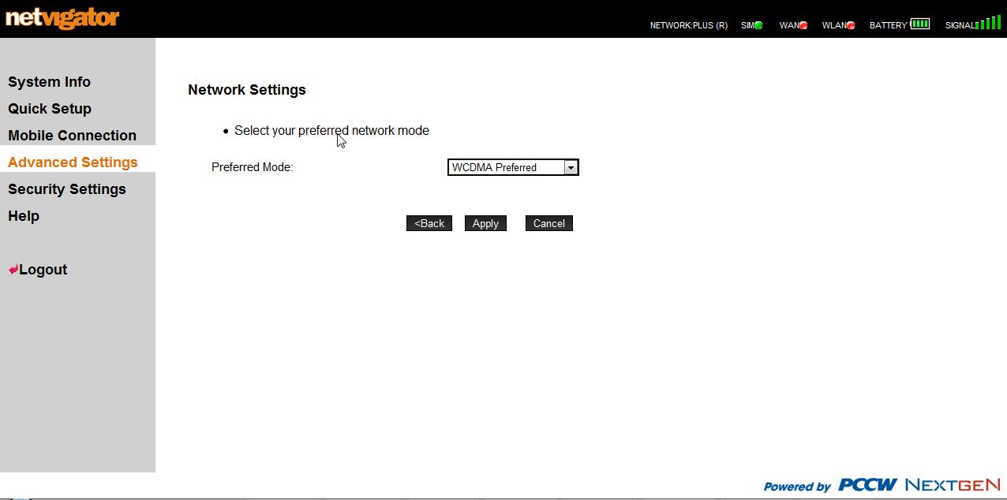The height and width of the screenshot is (500, 1007).
Task: Click the battery level icon
Action: (920, 24)
